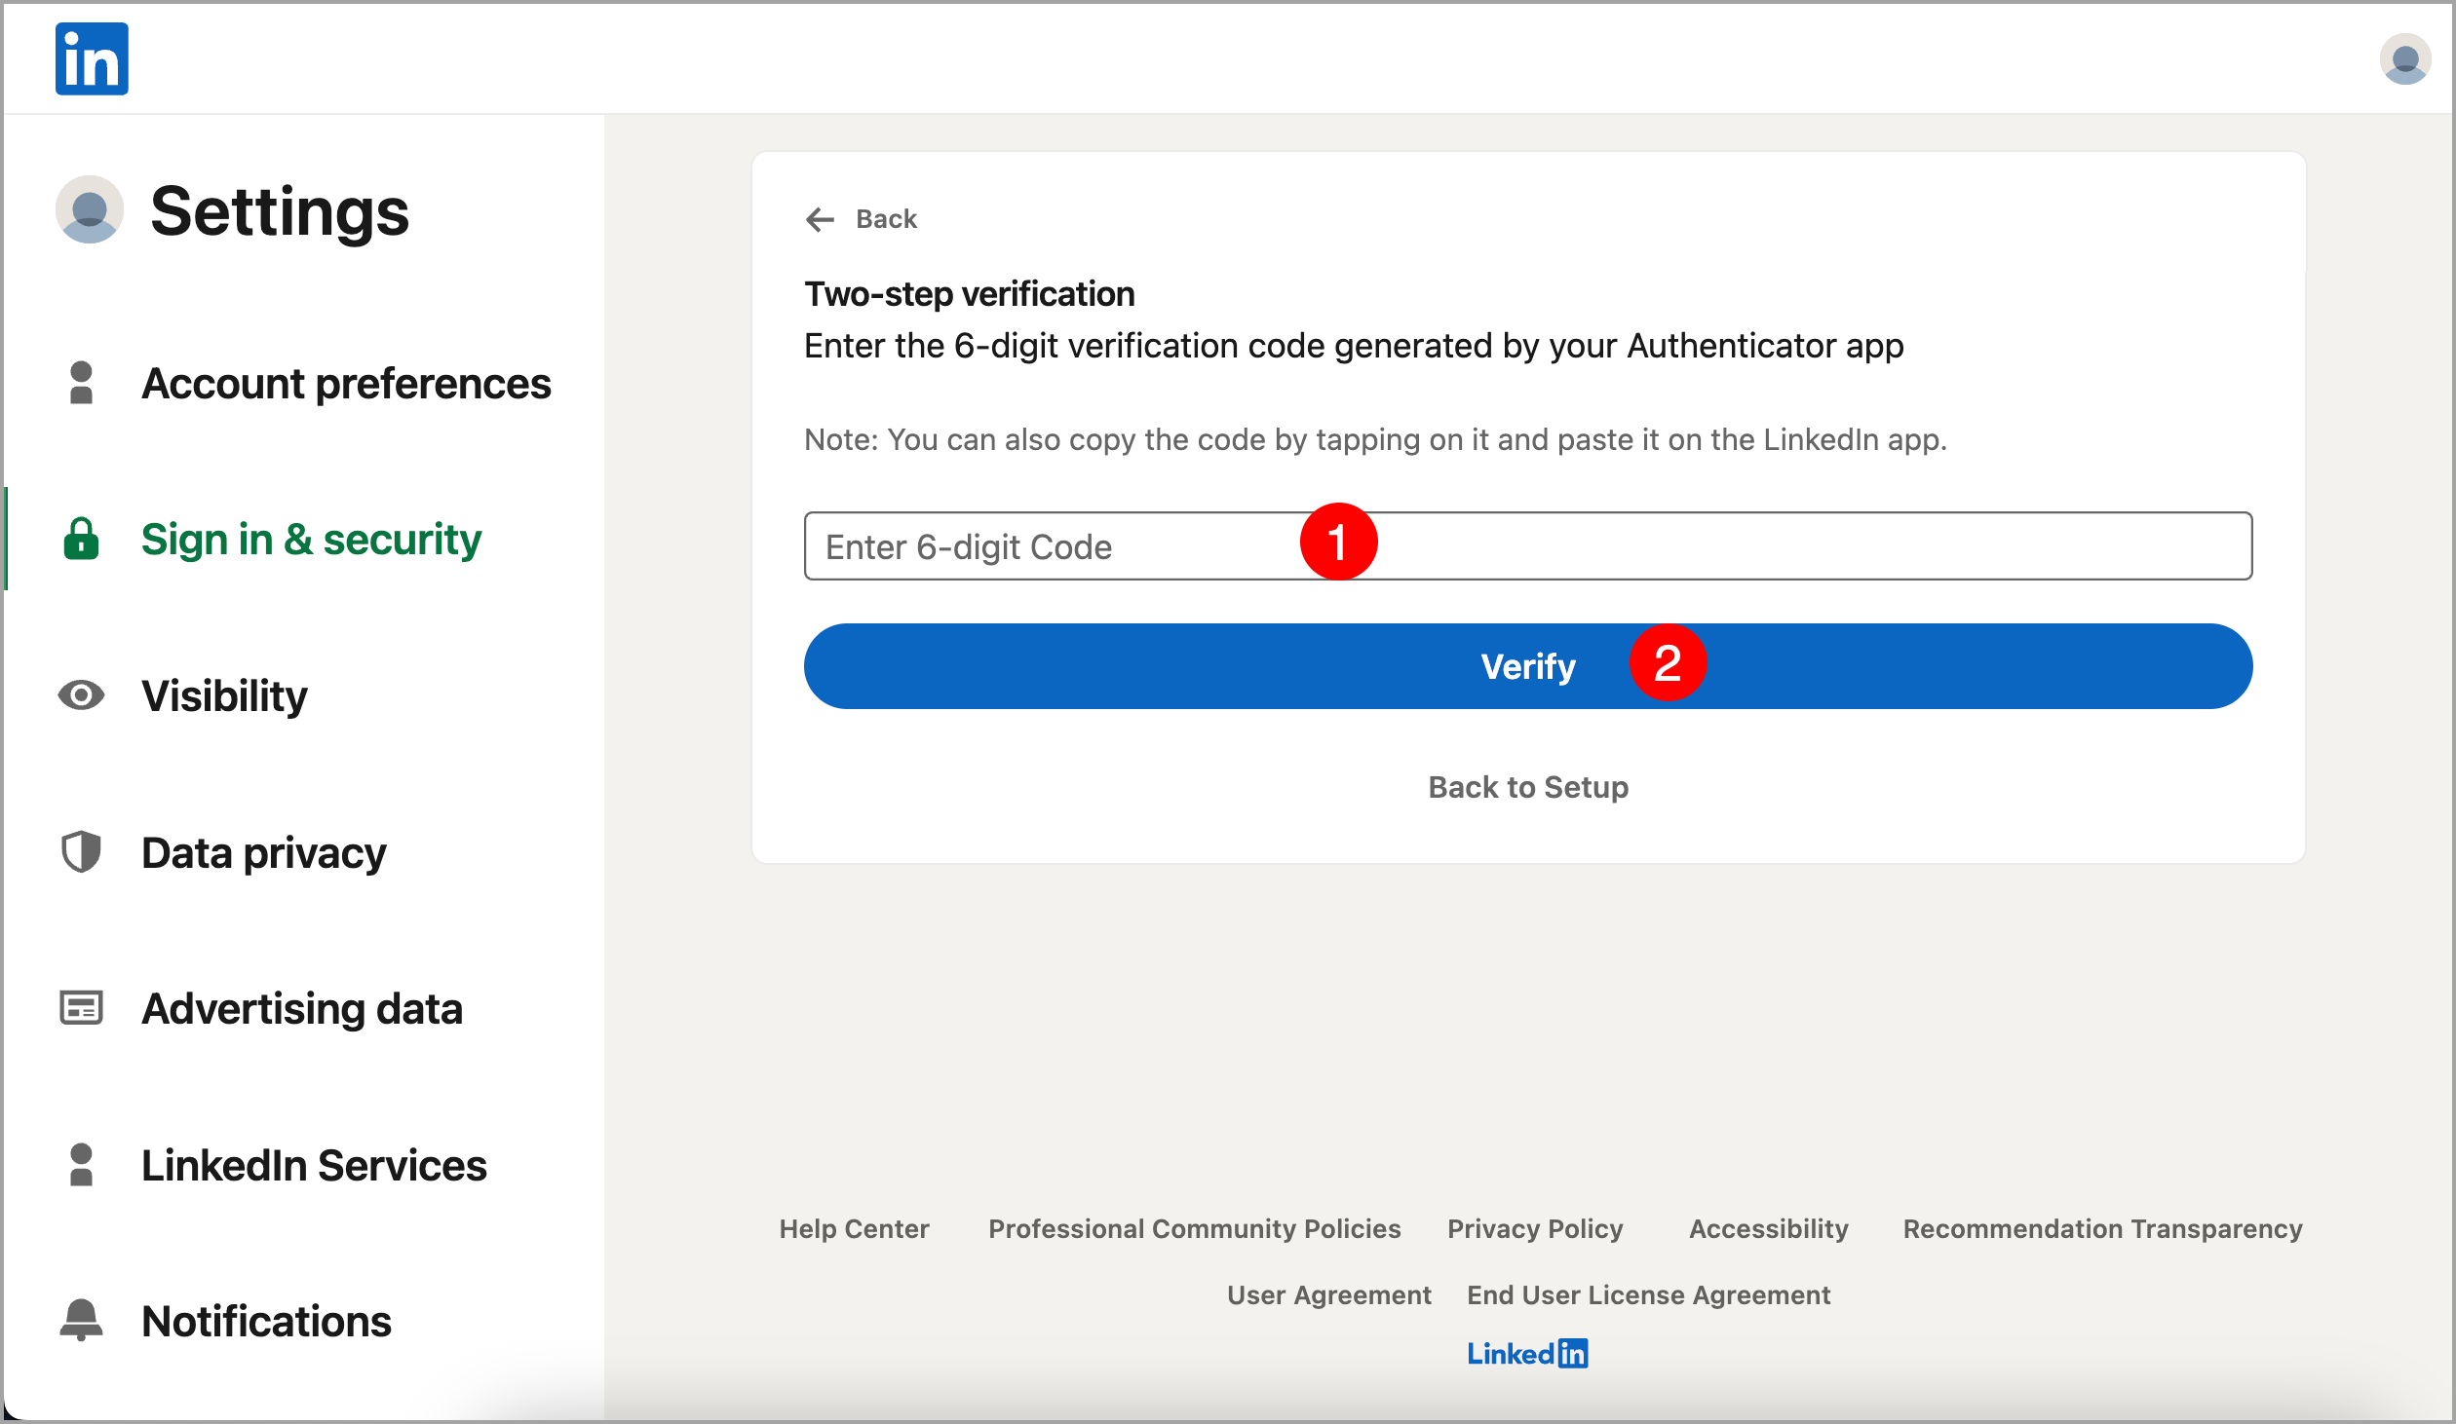Click the Visibility eye icon

(82, 695)
